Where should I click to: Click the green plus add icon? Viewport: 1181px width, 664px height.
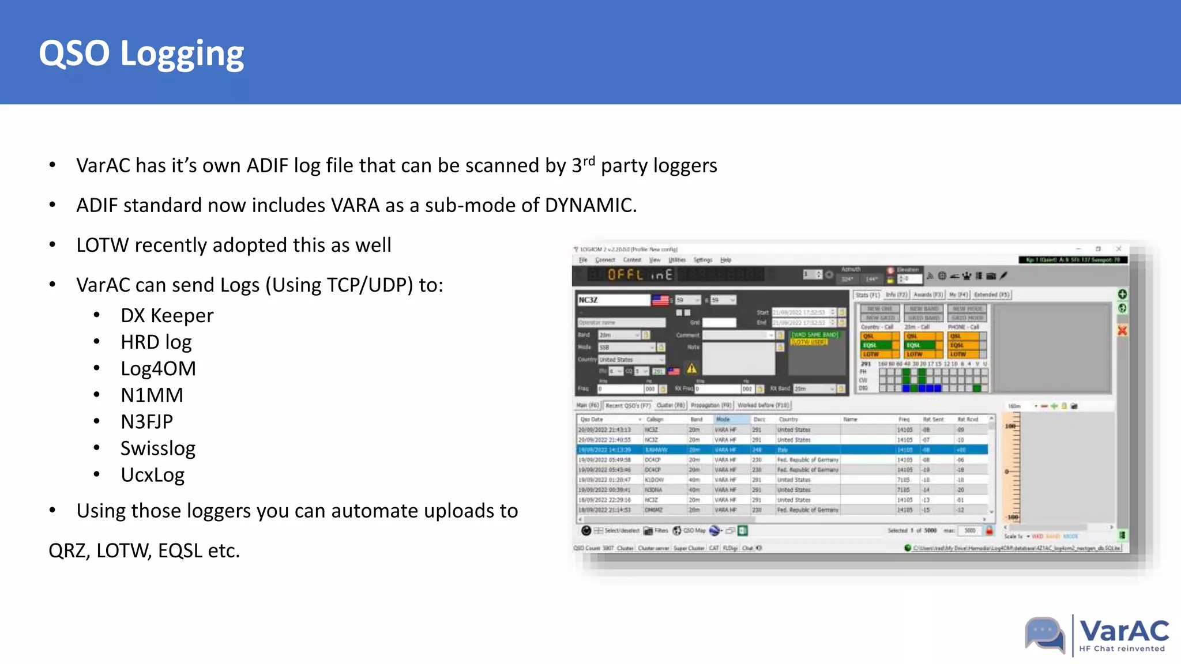click(x=1122, y=295)
